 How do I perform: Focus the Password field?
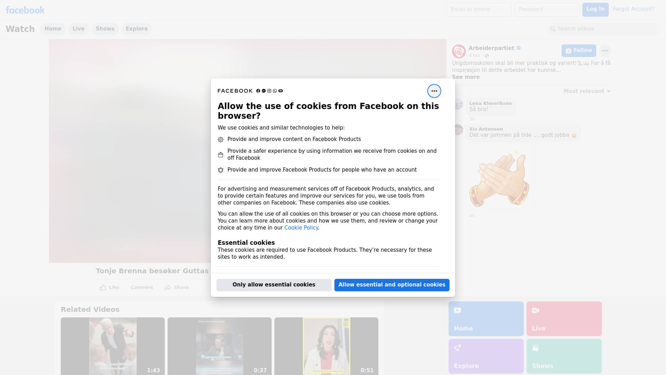pyautogui.click(x=547, y=10)
